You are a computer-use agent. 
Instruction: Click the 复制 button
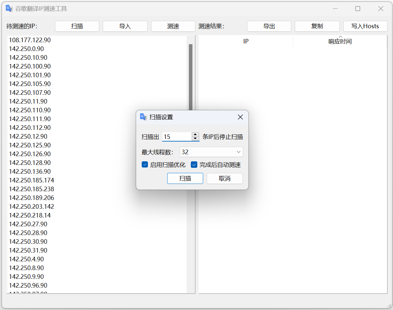pyautogui.click(x=317, y=26)
